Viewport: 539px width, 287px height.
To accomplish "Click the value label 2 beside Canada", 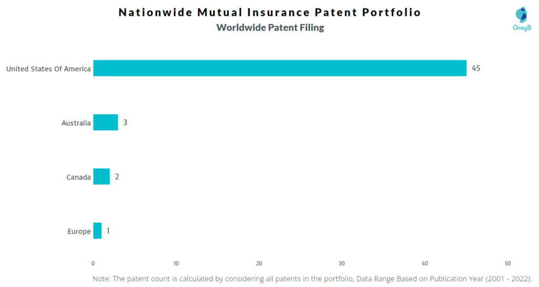I will pos(117,177).
